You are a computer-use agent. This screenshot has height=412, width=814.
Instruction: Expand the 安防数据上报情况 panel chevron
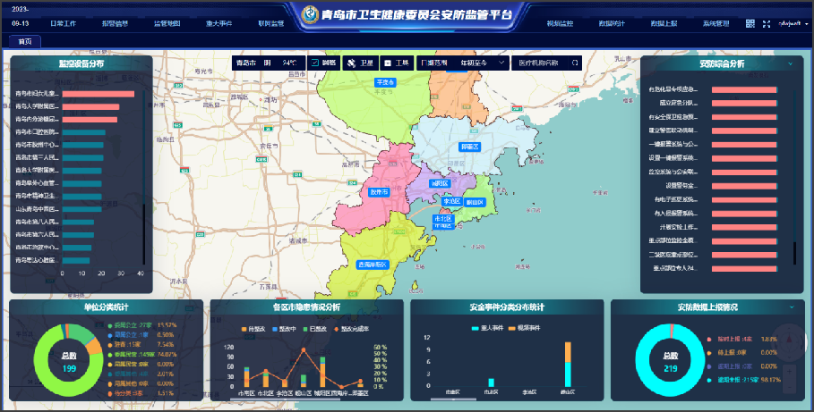pos(792,307)
